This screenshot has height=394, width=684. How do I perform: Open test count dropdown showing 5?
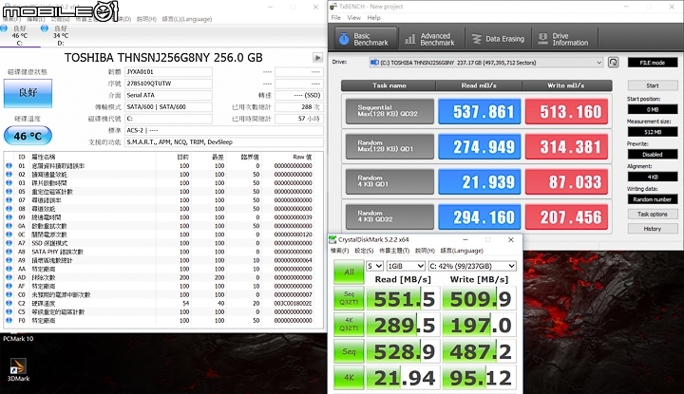[374, 266]
